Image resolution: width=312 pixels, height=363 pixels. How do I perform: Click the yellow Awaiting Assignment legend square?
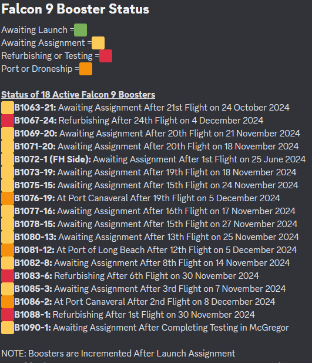(x=98, y=43)
